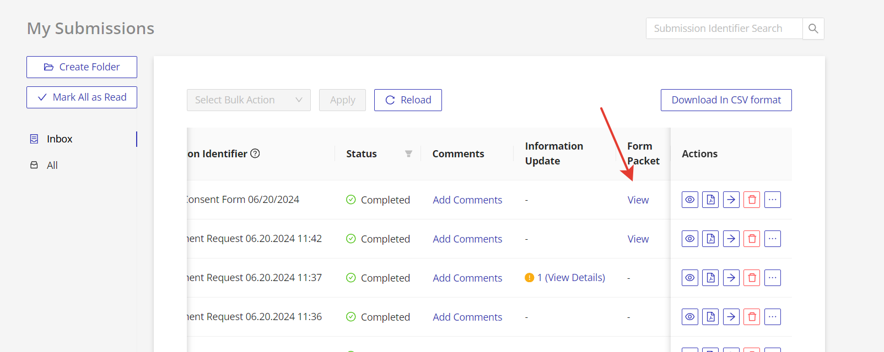The width and height of the screenshot is (884, 352).
Task: Click the Create Folder button
Action: point(82,67)
